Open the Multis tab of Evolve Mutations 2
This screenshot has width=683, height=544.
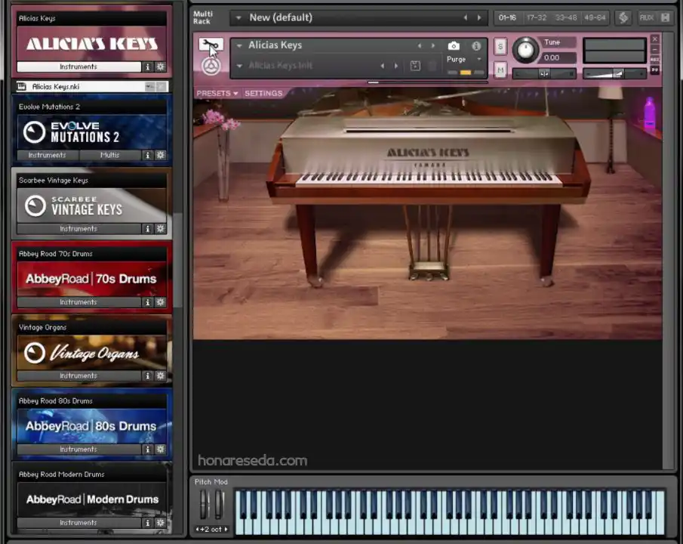click(x=109, y=155)
